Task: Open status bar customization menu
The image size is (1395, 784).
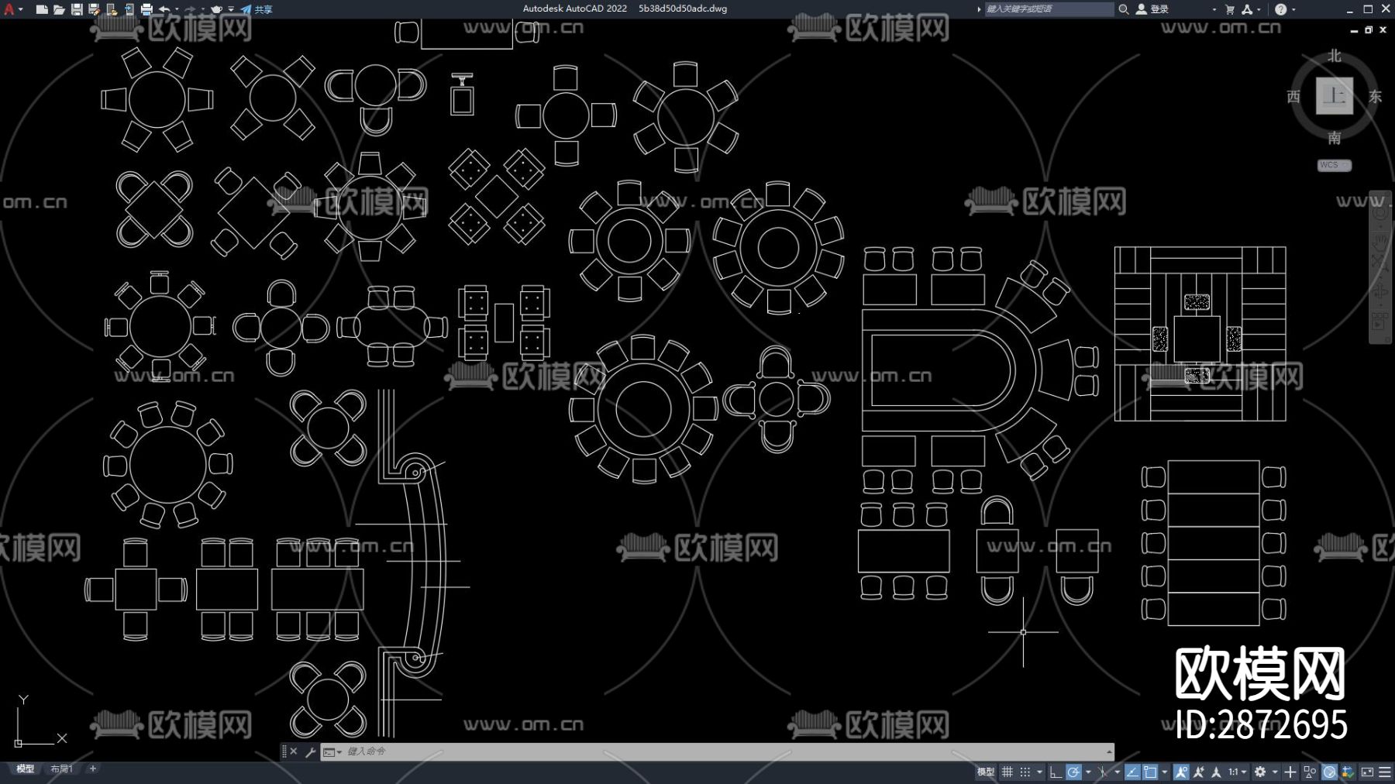Action: tap(1385, 772)
